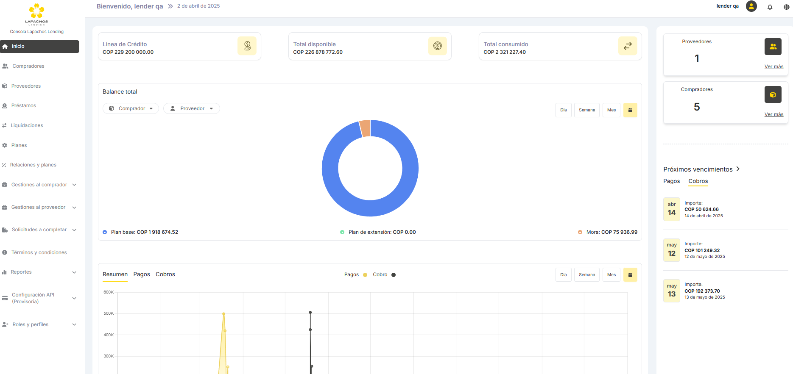The image size is (793, 374).
Task: Open the Proveedor filter dropdown
Action: click(x=192, y=108)
